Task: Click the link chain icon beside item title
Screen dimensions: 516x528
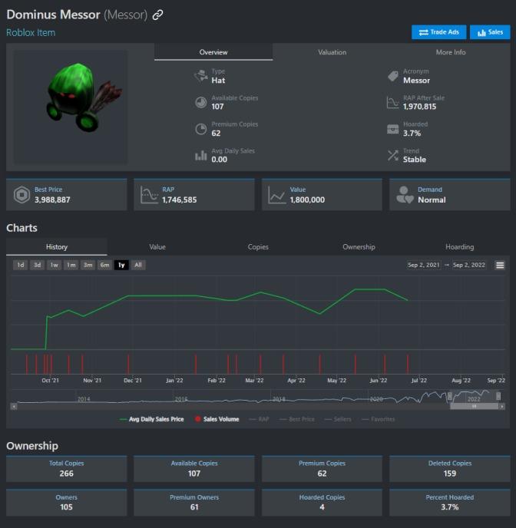Action: pos(157,15)
